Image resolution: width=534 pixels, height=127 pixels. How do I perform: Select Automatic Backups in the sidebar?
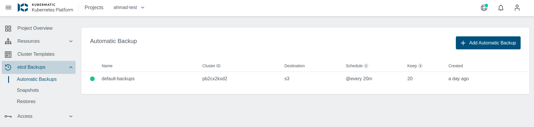coord(37,79)
